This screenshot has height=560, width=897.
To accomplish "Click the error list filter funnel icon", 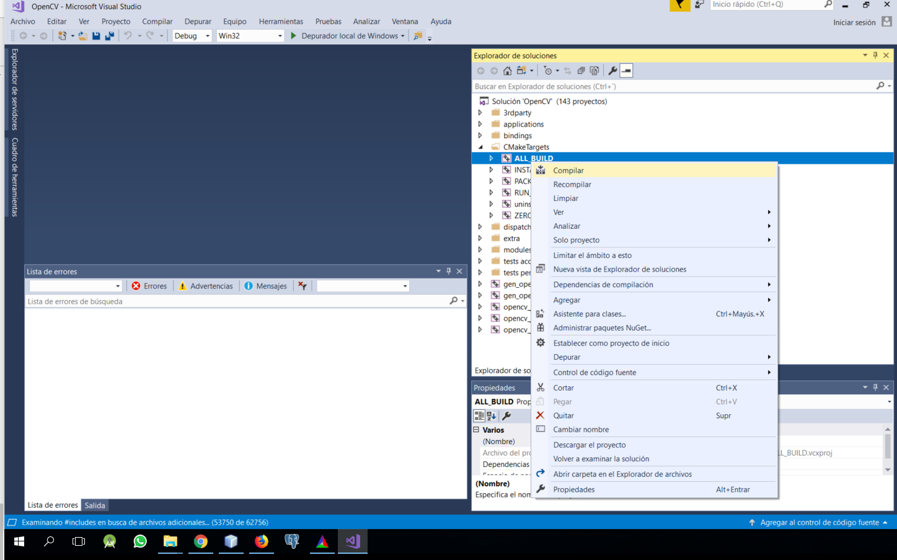I will pos(303,286).
